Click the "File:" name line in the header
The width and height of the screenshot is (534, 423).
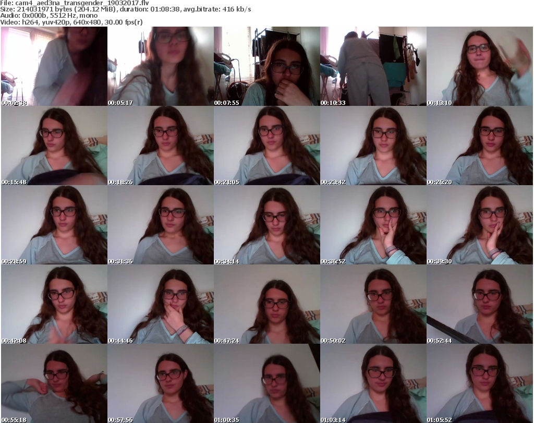click(75, 3)
